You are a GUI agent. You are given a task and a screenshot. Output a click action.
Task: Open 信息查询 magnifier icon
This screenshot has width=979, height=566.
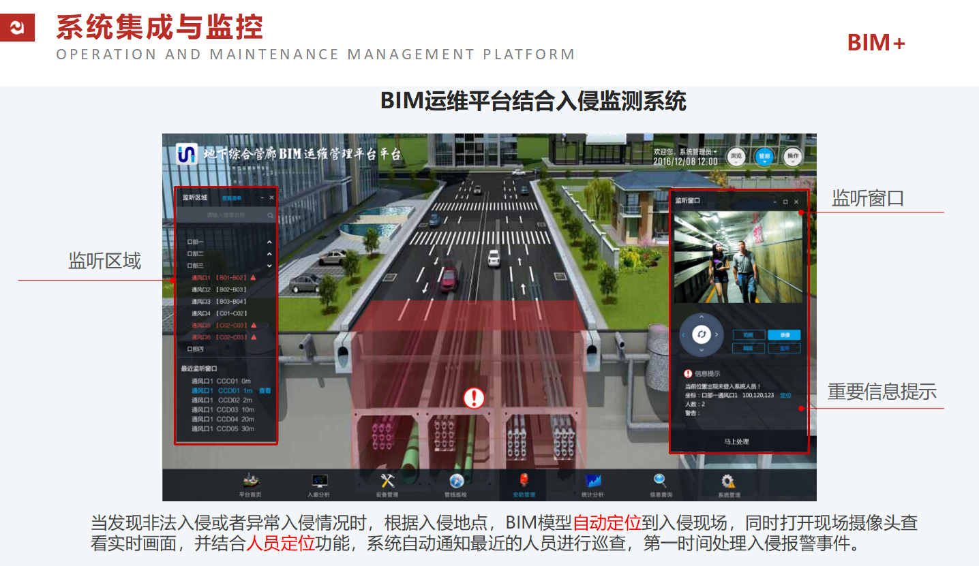[x=661, y=482]
